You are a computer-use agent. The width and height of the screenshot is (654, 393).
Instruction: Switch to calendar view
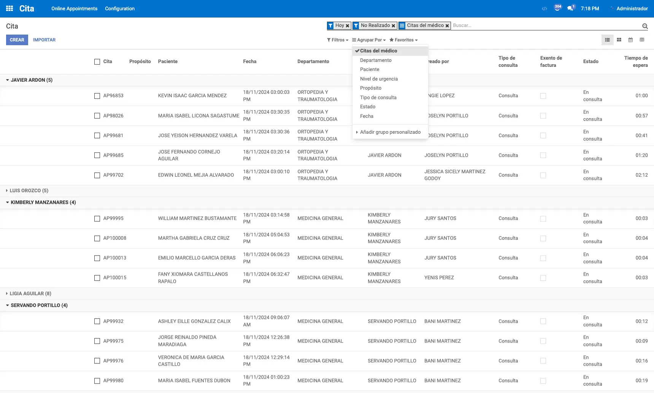[630, 40]
